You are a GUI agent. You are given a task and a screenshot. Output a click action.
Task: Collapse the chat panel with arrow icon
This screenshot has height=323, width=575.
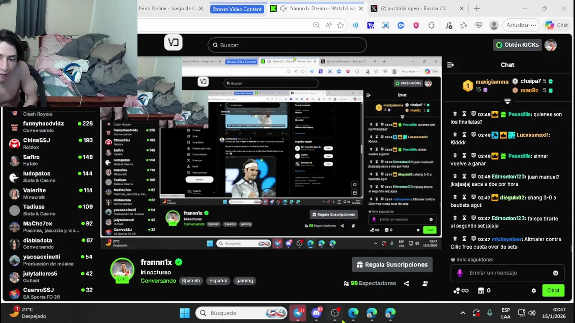tap(451, 65)
